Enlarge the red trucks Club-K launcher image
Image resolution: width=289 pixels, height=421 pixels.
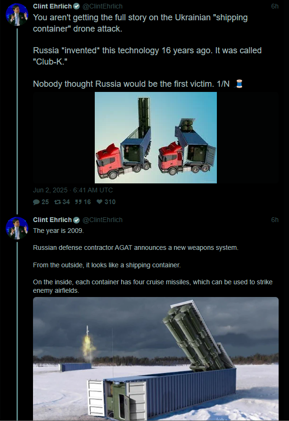pyautogui.click(x=156, y=138)
